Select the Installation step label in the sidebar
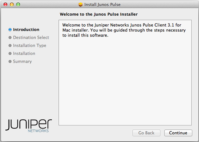Image resolution: width=199 pixels, height=142 pixels. pyautogui.click(x=24, y=54)
